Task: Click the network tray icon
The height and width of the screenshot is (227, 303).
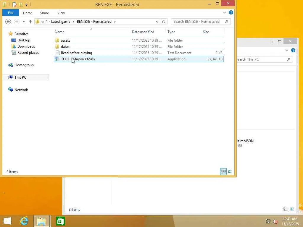Action: click(268, 221)
